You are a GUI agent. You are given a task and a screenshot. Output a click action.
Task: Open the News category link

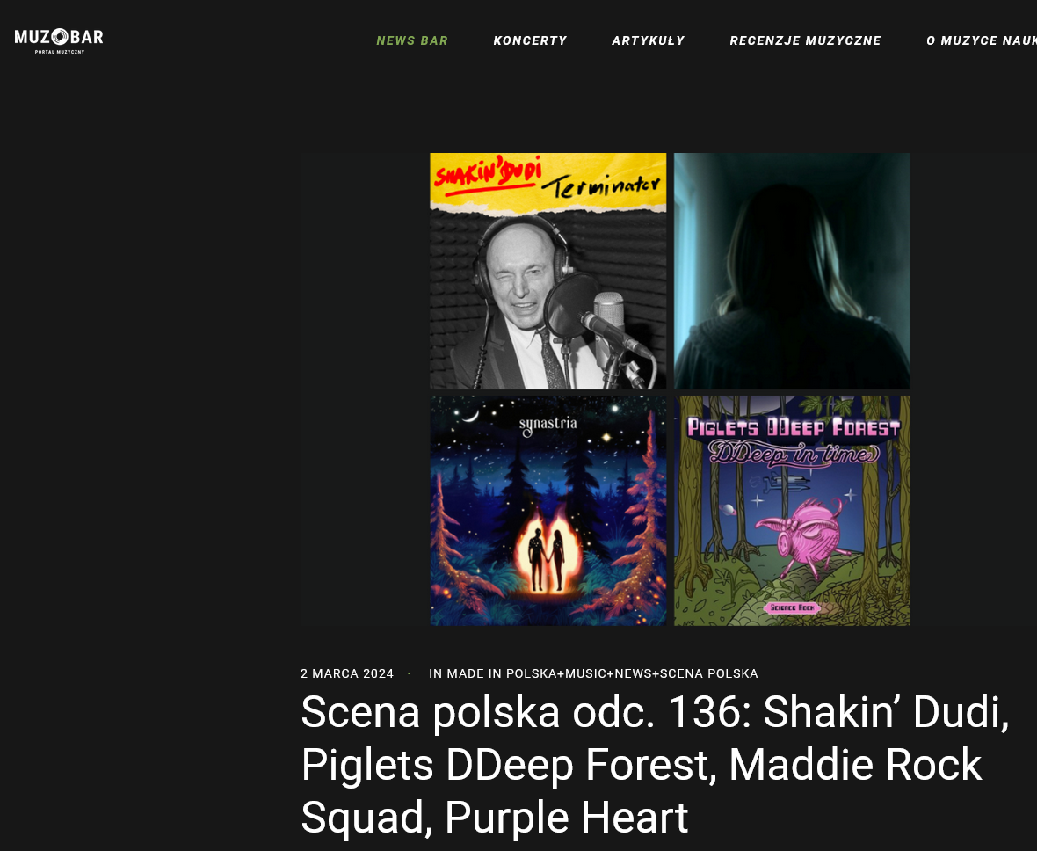pyautogui.click(x=633, y=673)
